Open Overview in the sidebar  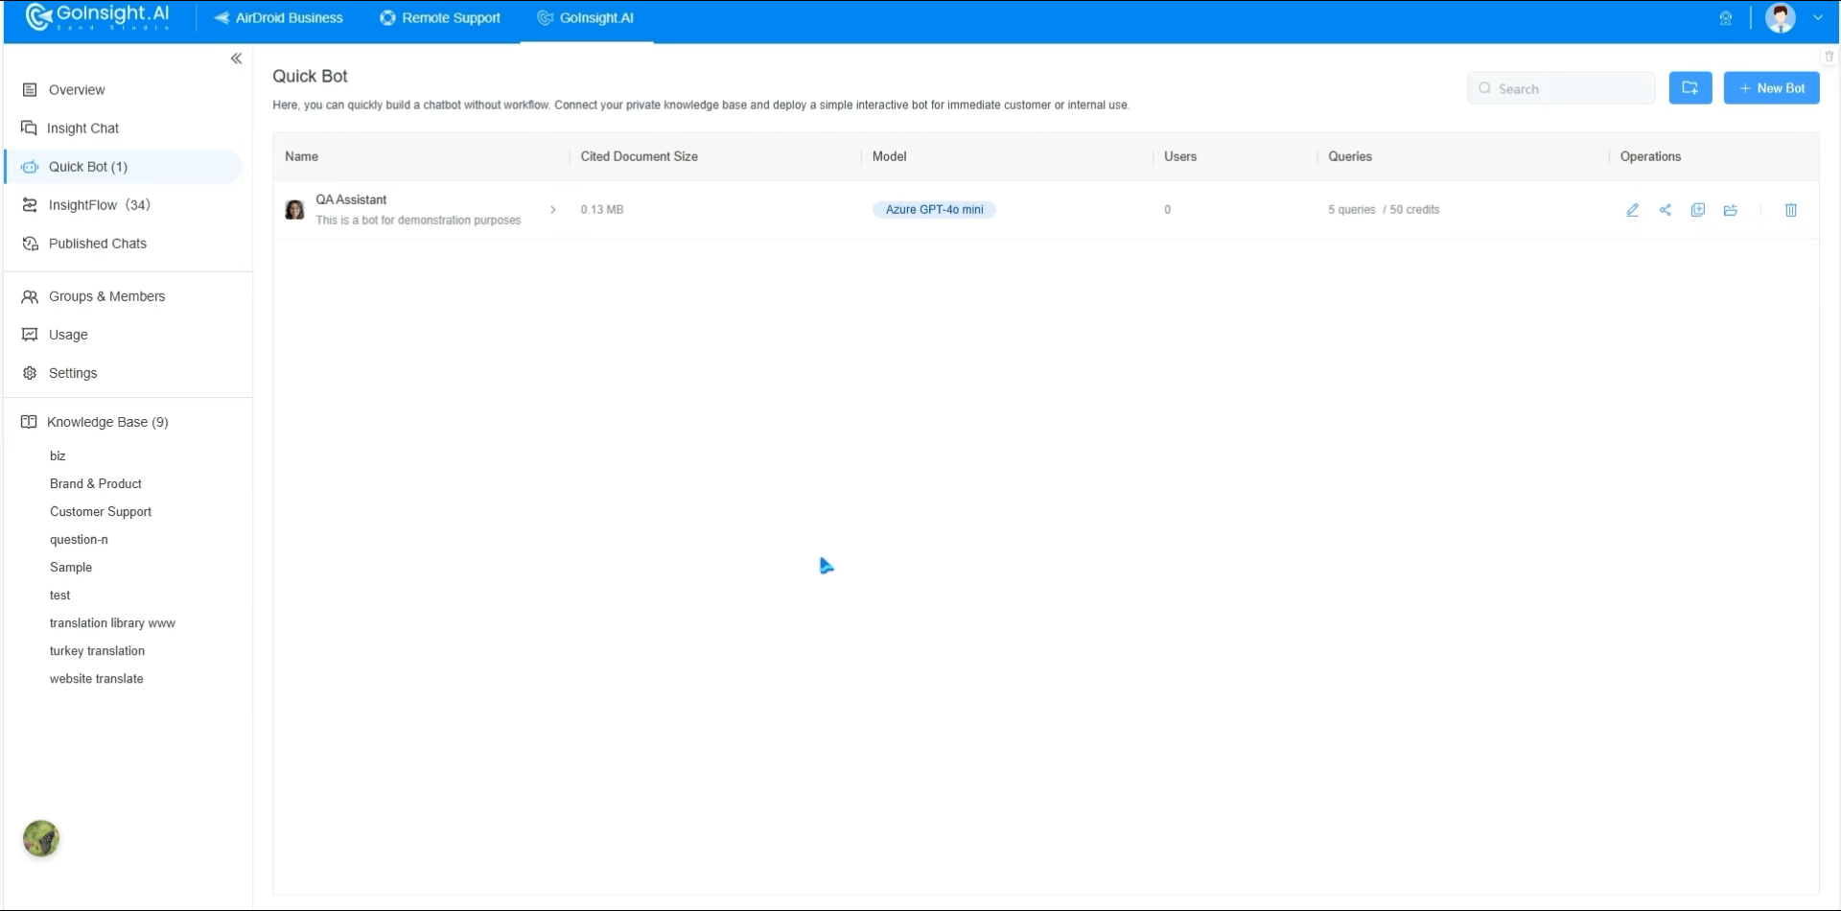(x=77, y=90)
